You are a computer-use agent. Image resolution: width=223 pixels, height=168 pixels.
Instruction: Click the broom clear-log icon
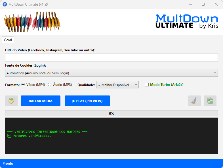pyautogui.click(x=194, y=101)
